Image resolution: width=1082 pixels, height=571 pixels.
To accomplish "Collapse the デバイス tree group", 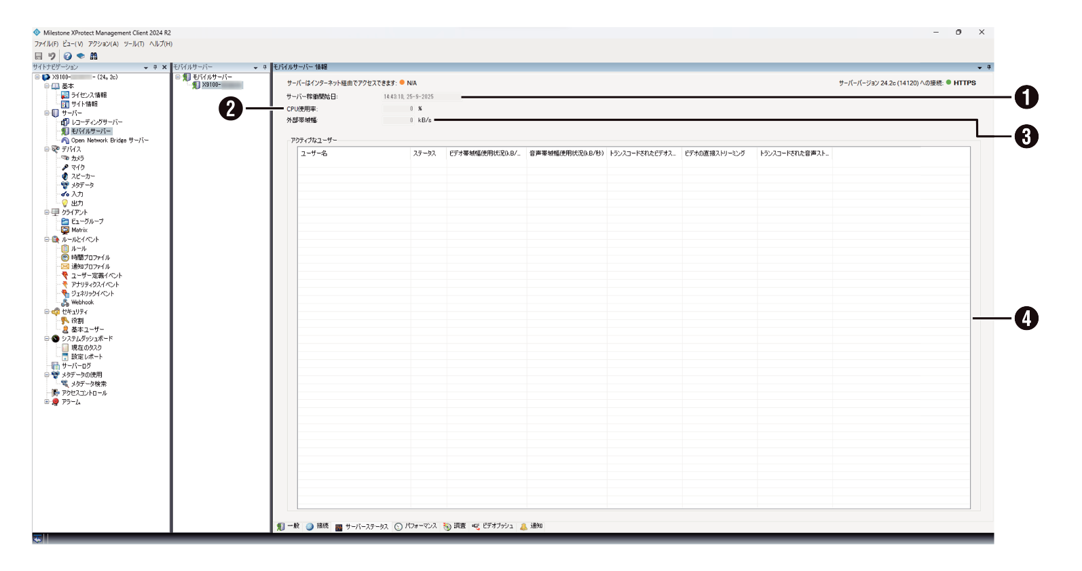I will click(x=47, y=149).
